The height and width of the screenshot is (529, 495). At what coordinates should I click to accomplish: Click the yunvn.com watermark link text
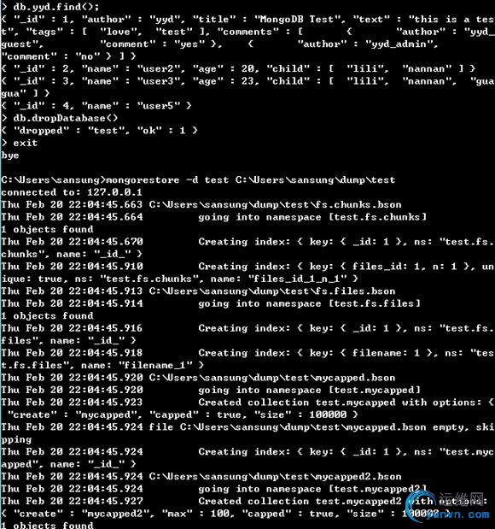[x=457, y=514]
